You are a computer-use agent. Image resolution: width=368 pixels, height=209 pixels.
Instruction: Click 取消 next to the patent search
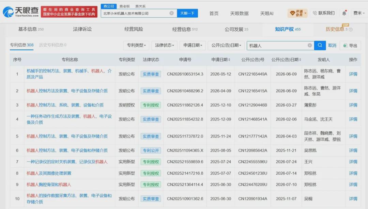coord(332,46)
